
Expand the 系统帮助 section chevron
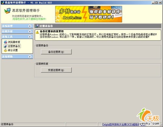(x=30, y=57)
